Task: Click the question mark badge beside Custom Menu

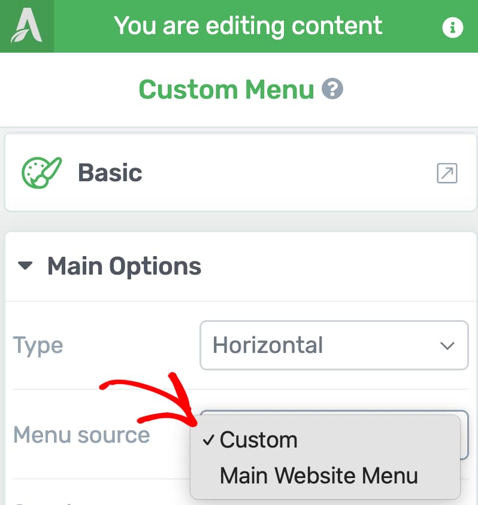Action: pyautogui.click(x=332, y=90)
